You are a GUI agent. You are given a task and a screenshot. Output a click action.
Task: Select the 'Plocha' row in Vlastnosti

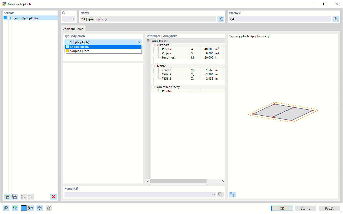[188, 49]
